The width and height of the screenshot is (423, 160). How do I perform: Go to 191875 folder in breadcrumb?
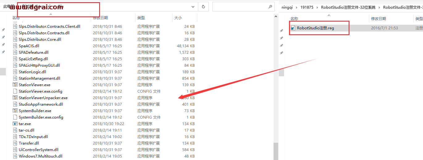pyautogui.click(x=307, y=7)
